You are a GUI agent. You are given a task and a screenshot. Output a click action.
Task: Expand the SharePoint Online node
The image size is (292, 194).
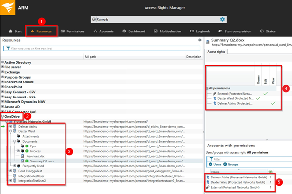point(2,81)
